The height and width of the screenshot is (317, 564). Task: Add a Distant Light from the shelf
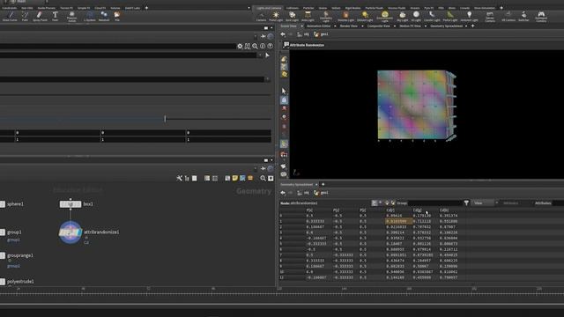365,17
